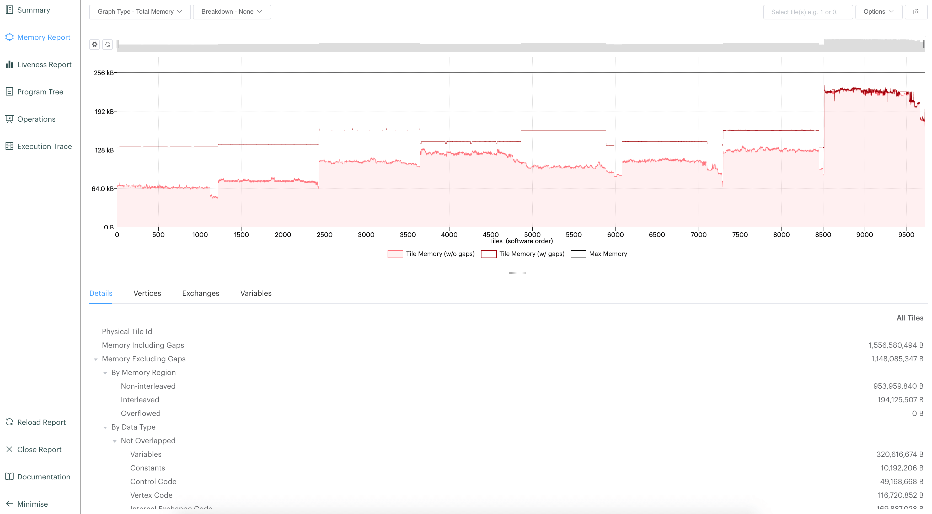This screenshot has width=932, height=514.
Task: Open the Liveness Report bar-chart icon
Action: click(x=9, y=65)
